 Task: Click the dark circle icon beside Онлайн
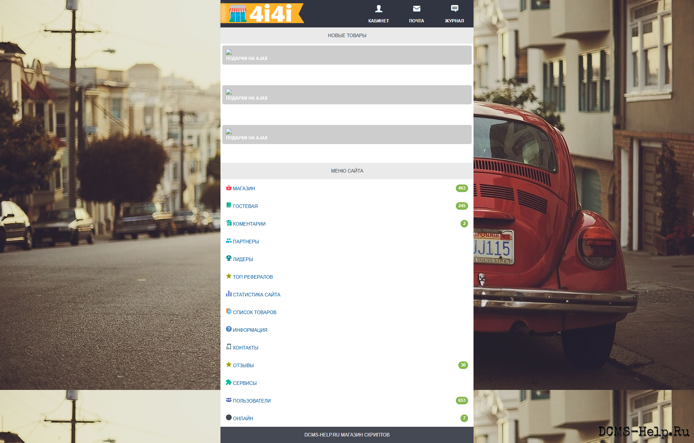pyautogui.click(x=229, y=418)
